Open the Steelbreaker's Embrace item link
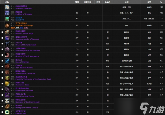165x115 pixels. [x=25, y=73]
